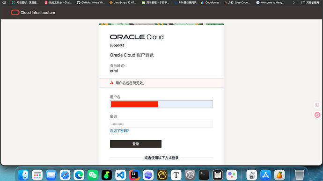Open the recent installer item in dock
Screen dimensions: 323x181
pos(252,175)
